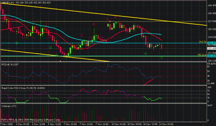Click the white current price tag 152.419

212,48
